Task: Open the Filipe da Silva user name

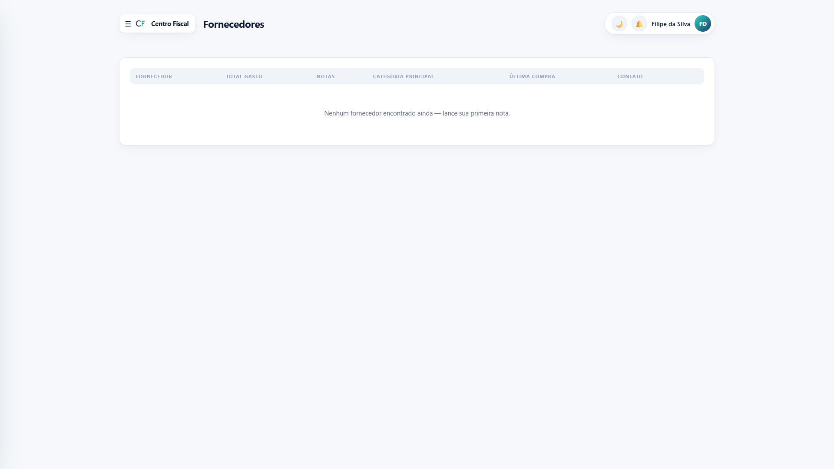Action: pos(671,24)
